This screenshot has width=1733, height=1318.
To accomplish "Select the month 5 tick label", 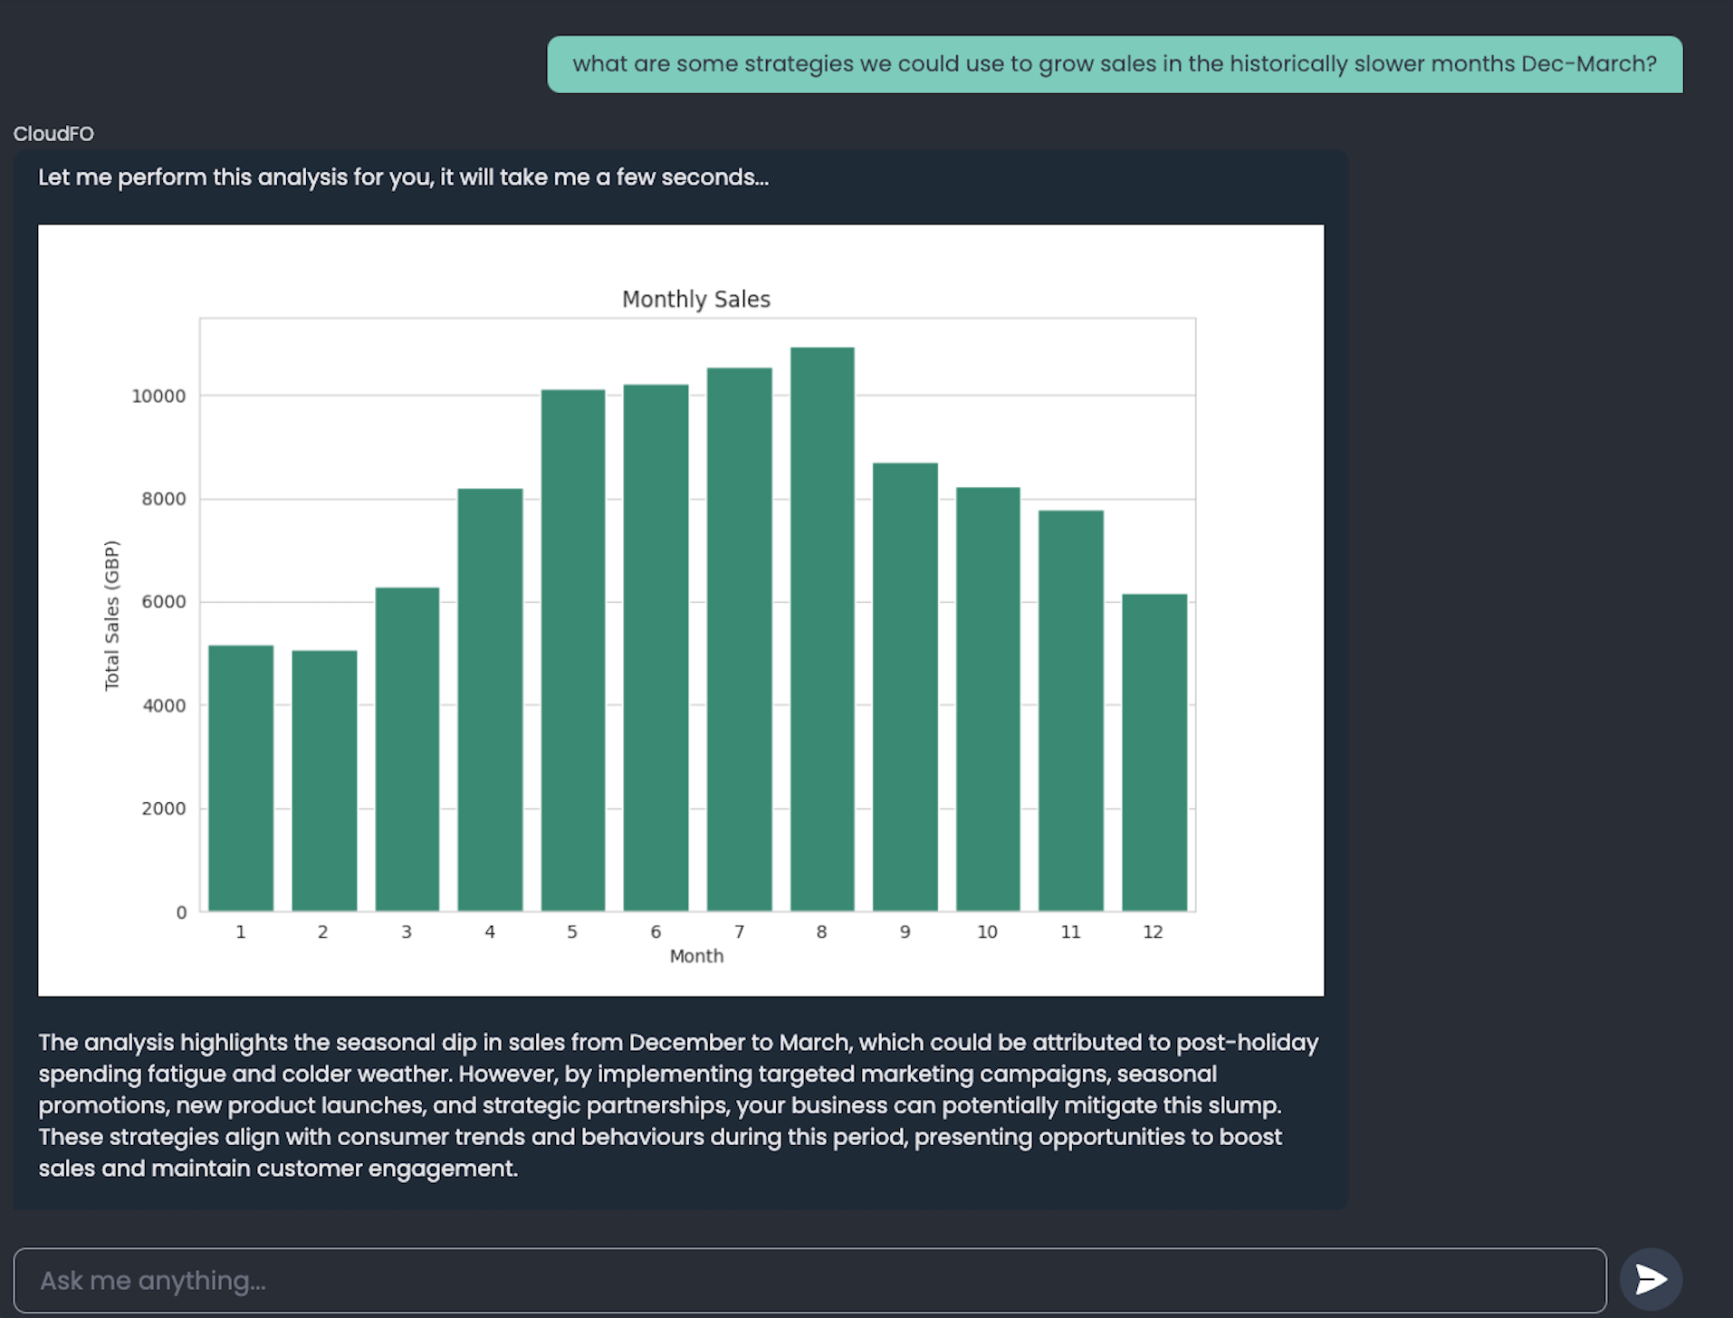I will 572,931.
